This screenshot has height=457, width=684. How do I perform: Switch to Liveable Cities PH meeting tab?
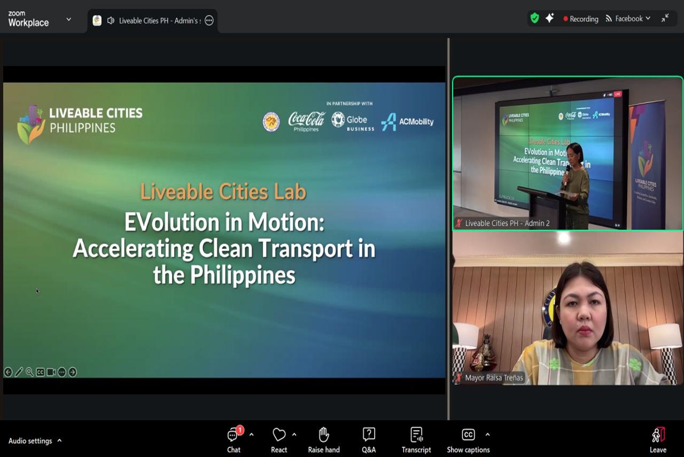(152, 20)
